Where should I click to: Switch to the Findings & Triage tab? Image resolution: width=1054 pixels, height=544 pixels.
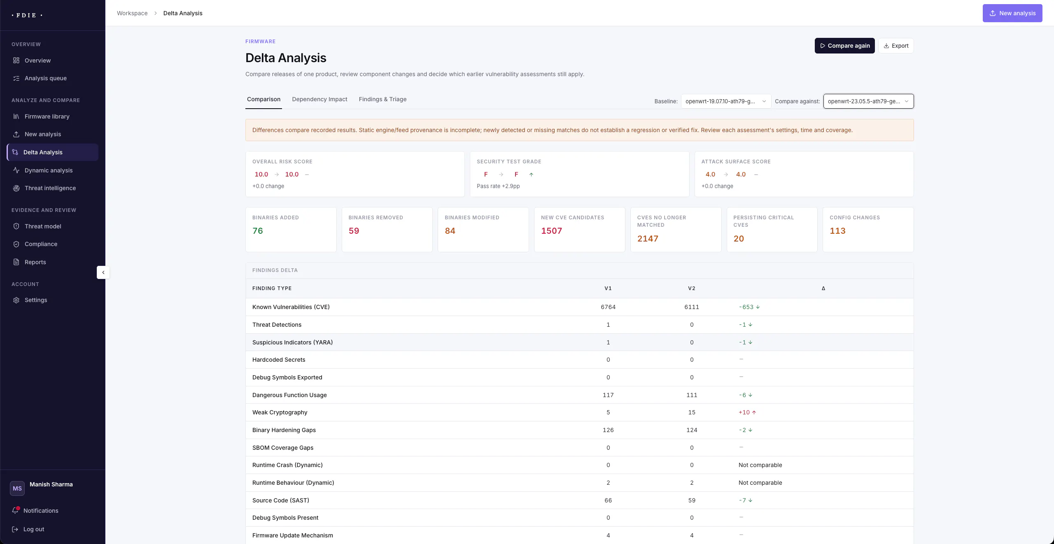(x=382, y=99)
